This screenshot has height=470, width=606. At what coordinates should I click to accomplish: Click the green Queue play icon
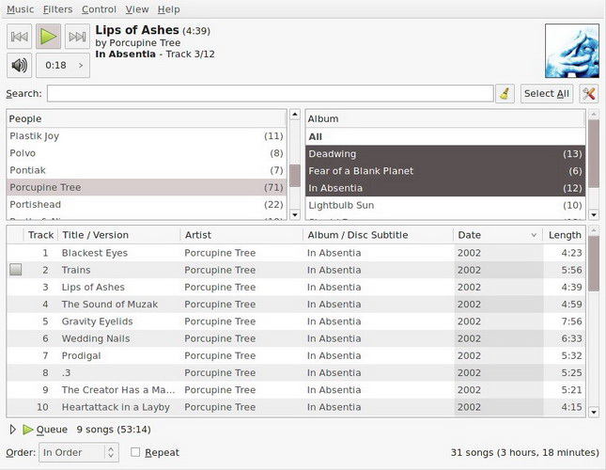pos(28,430)
